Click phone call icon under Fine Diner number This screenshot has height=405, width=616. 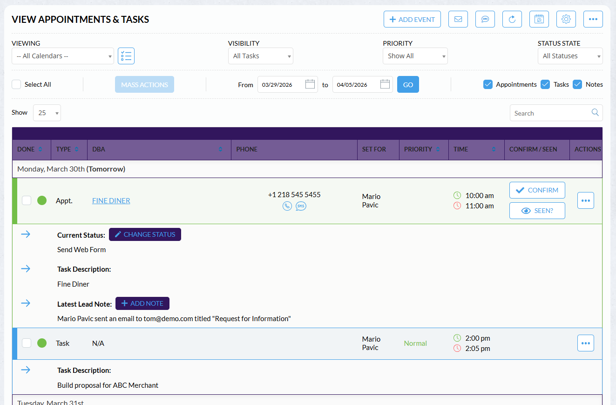tap(287, 206)
